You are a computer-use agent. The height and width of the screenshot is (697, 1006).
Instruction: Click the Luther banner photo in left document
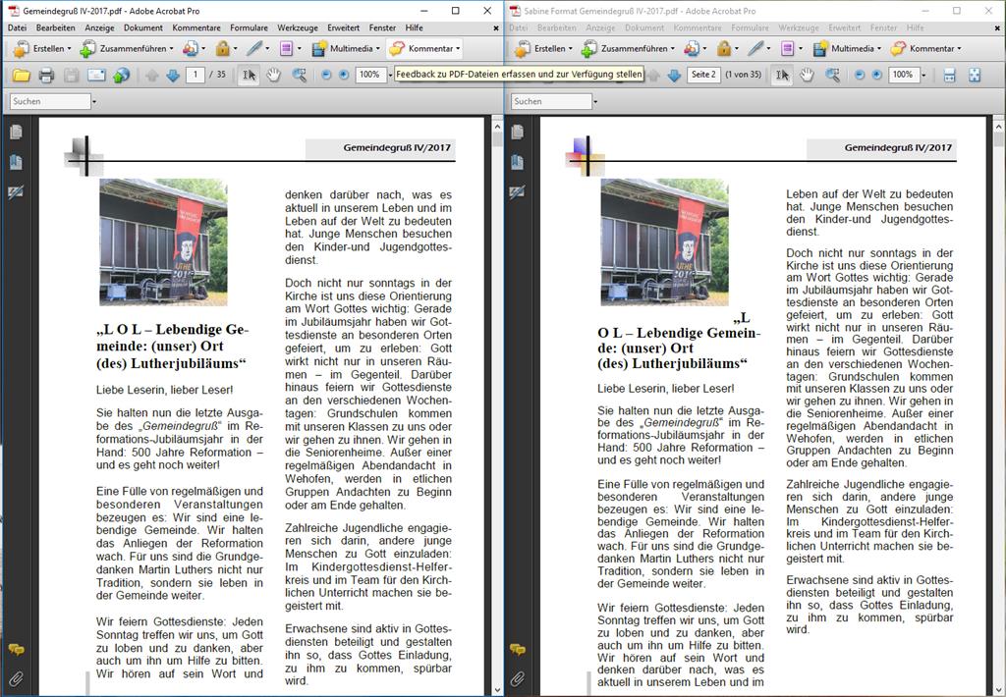tap(163, 241)
